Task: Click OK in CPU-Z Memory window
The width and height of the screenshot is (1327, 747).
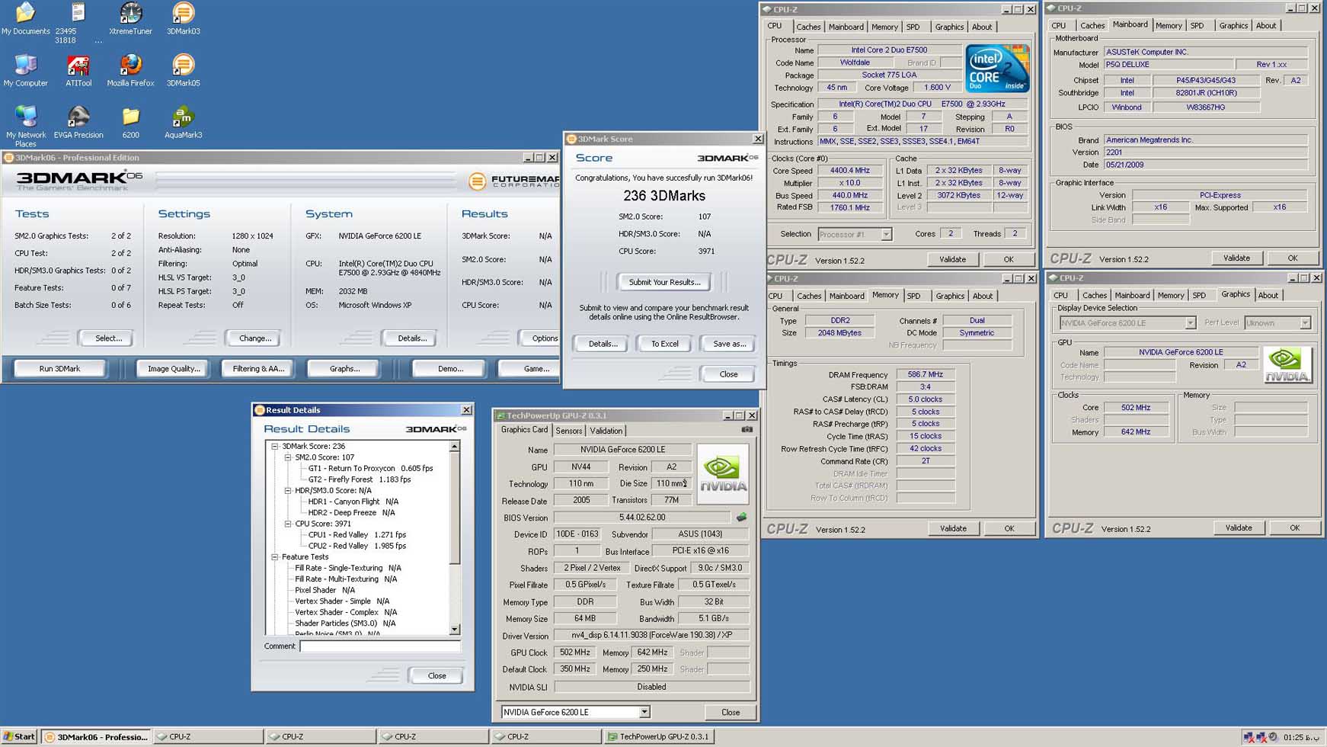Action: [x=1009, y=528]
